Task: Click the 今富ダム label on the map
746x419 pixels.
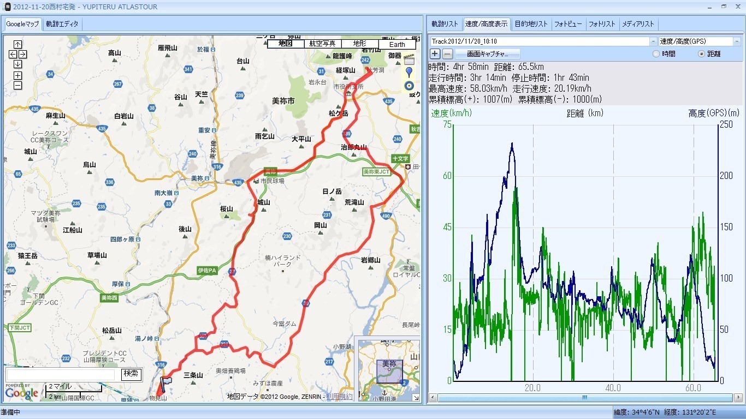Action: pos(284,324)
